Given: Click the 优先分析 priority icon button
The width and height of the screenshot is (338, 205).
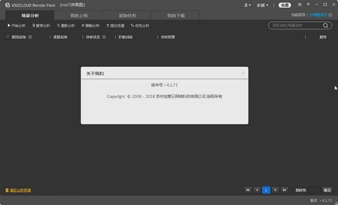Looking at the screenshot, I should [140, 26].
